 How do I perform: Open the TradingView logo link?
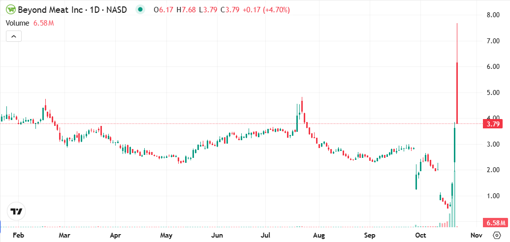point(17,212)
